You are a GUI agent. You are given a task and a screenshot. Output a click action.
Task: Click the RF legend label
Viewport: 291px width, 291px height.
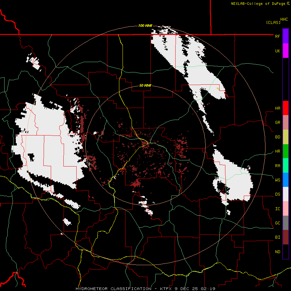277,36
